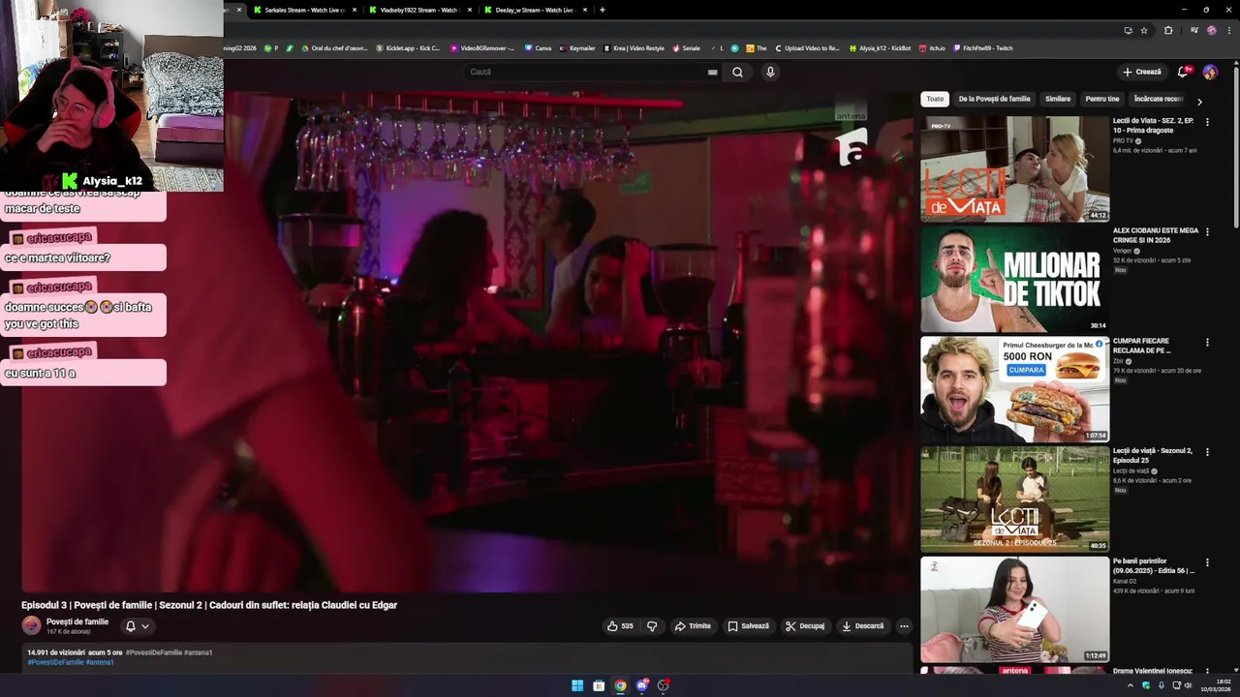Screen dimensions: 1240x697
Task: Open Lectii de Viata Prima dragoste thumbnail
Action: [x=1014, y=169]
